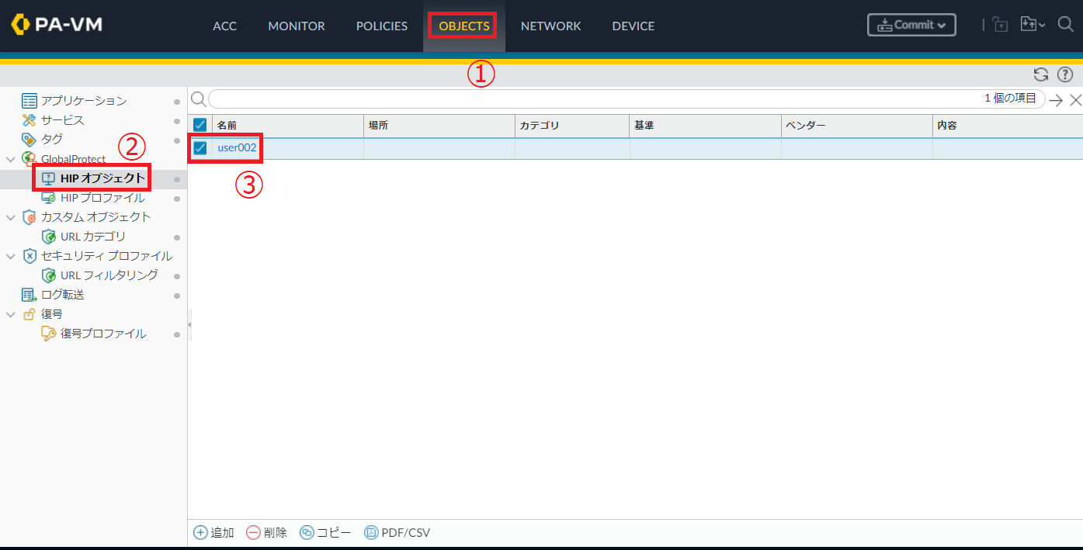The height and width of the screenshot is (550, 1083).
Task: Click the filter search magnifier icon
Action: pyautogui.click(x=199, y=99)
